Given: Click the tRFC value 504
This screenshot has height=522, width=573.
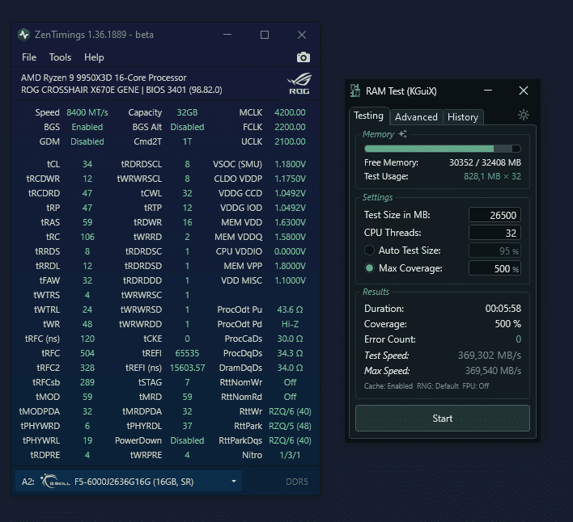Looking at the screenshot, I should point(87,353).
